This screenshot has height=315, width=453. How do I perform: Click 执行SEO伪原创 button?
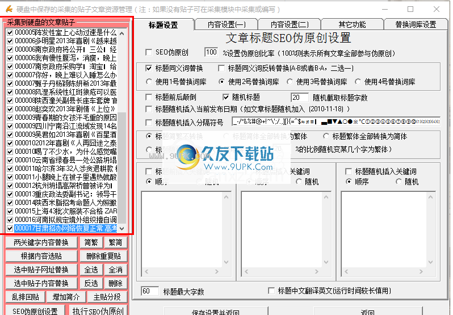pos(98,310)
